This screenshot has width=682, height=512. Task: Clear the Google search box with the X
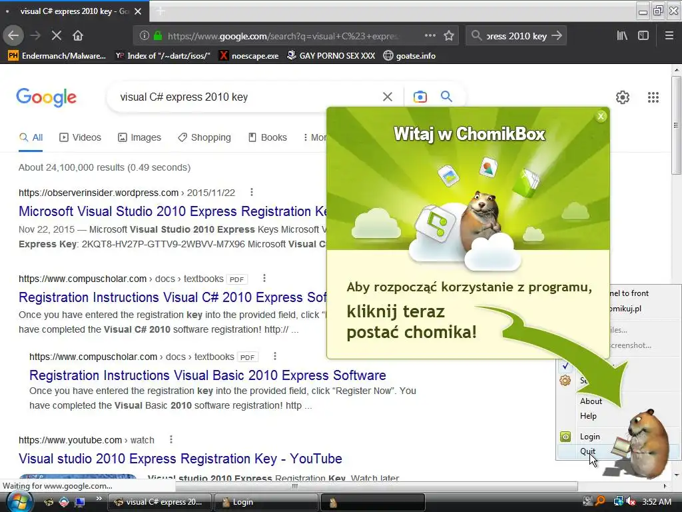click(388, 97)
